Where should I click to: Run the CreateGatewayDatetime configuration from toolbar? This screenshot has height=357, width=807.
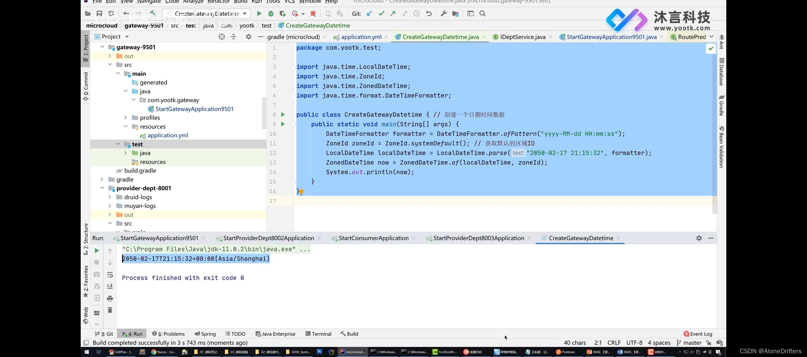coord(259,14)
